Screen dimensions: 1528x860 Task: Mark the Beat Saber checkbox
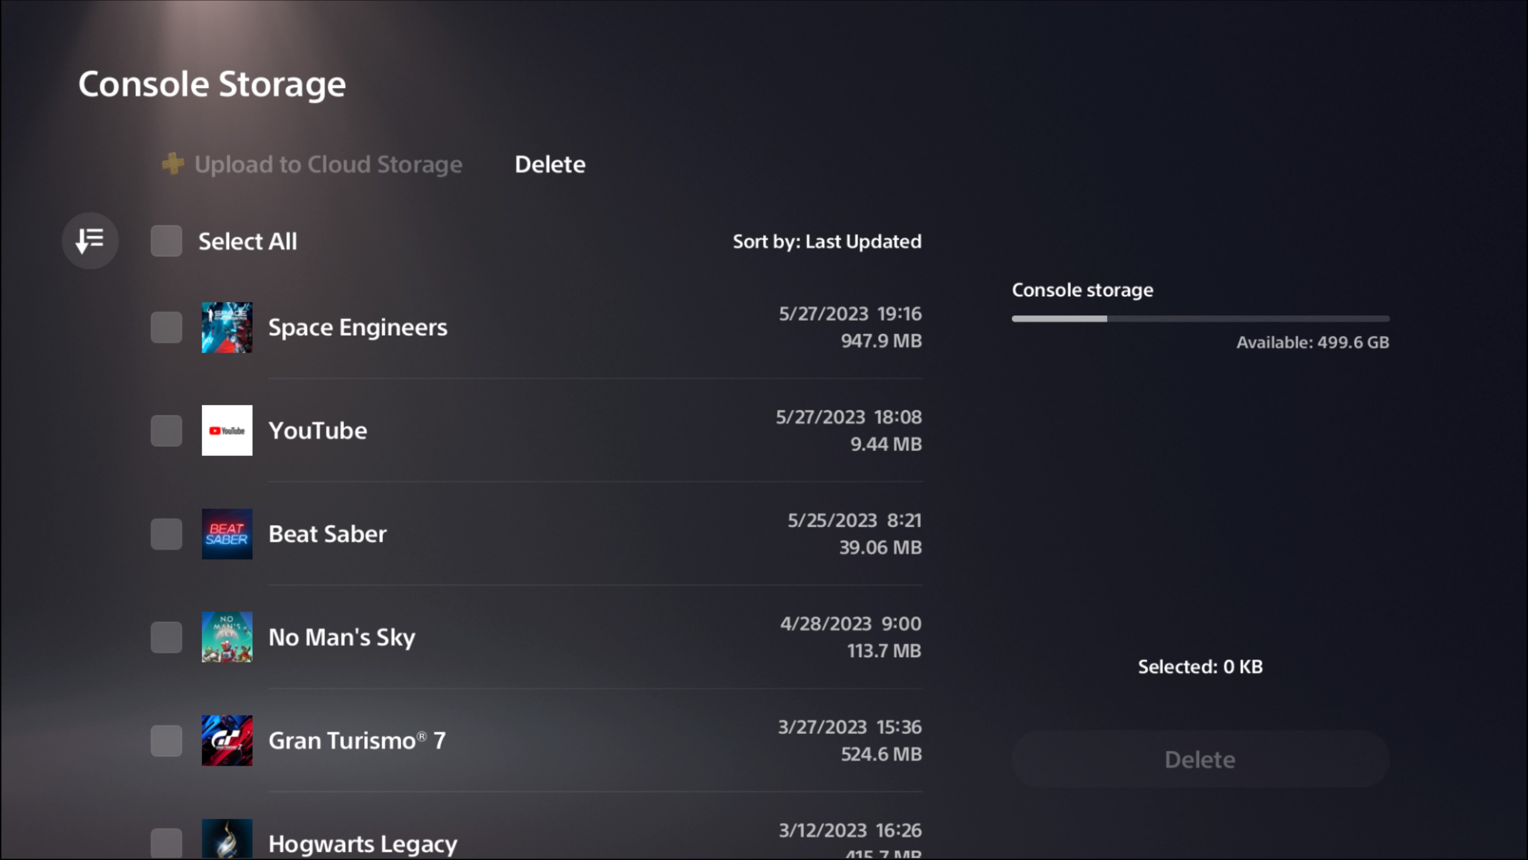[166, 534]
